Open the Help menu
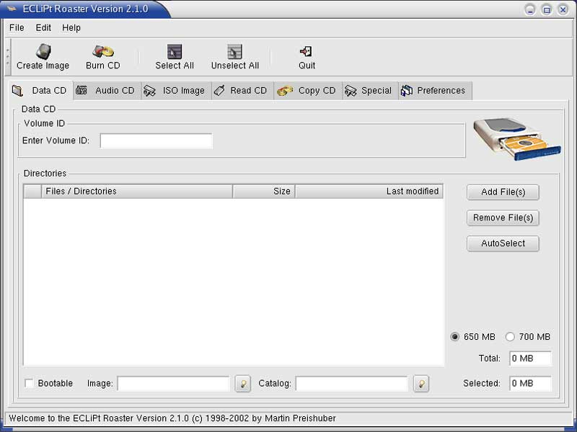Image resolution: width=577 pixels, height=432 pixels. (71, 27)
